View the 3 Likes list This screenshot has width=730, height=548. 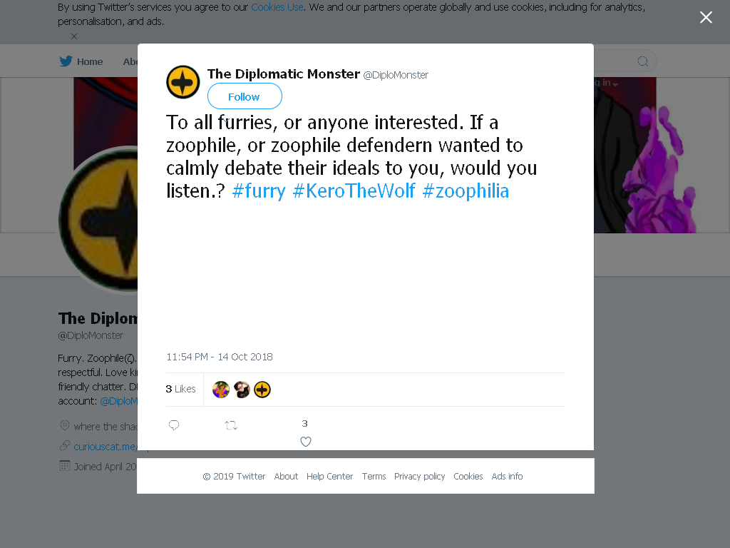[180, 389]
